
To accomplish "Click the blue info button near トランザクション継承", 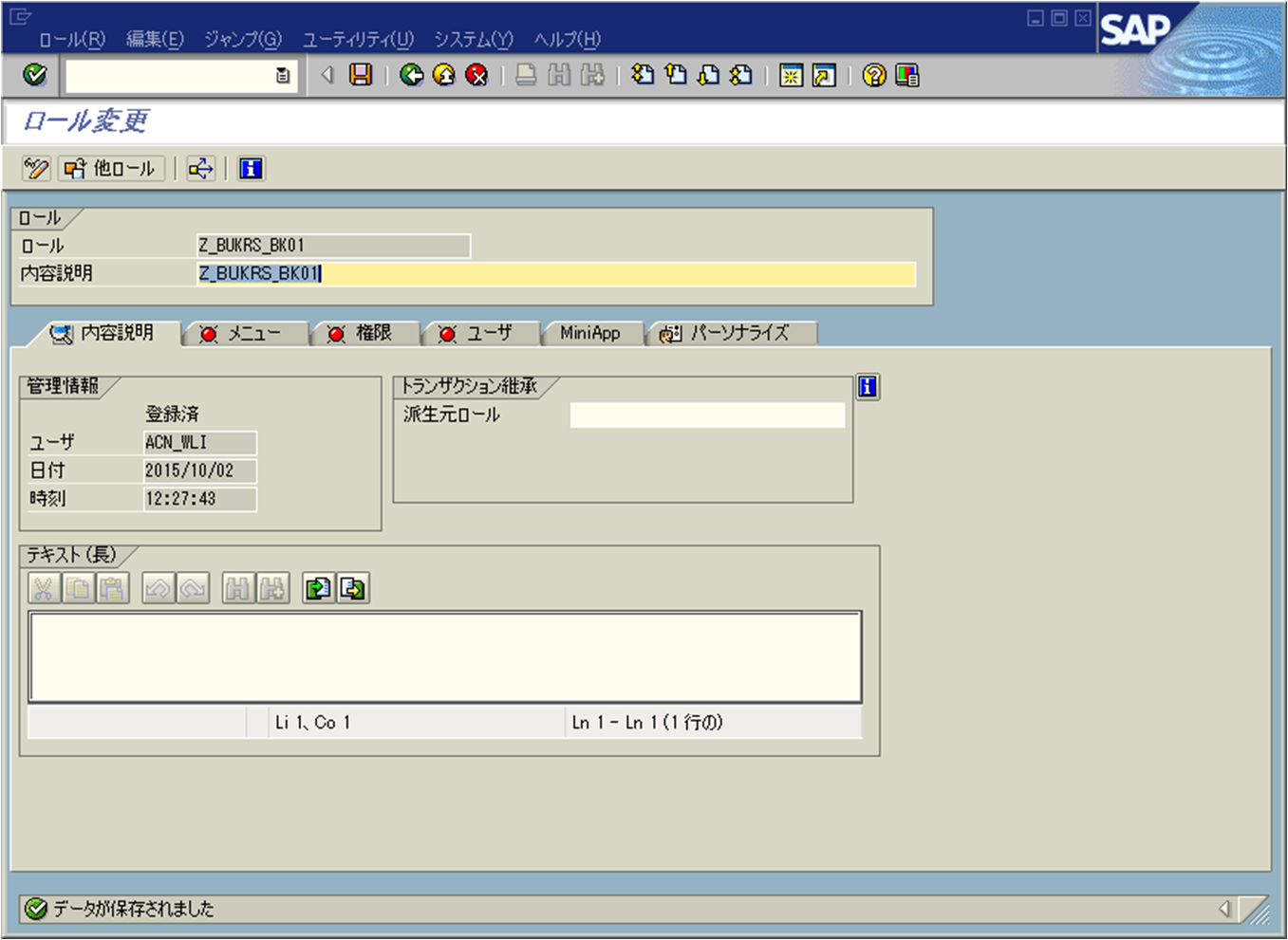I will [866, 386].
